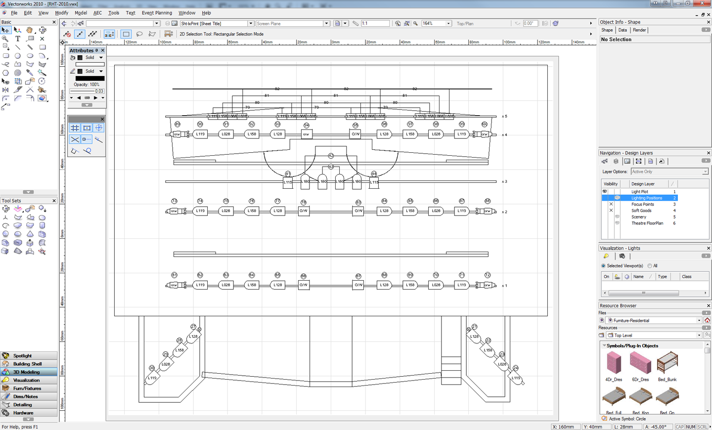Select the 'All' viewport radio button
The width and height of the screenshot is (712, 430).
point(650,266)
